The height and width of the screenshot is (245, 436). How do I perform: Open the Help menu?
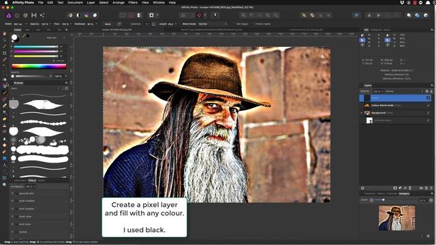172,3
